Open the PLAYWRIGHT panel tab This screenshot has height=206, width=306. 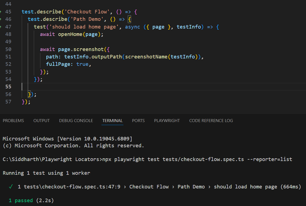pyautogui.click(x=167, y=121)
